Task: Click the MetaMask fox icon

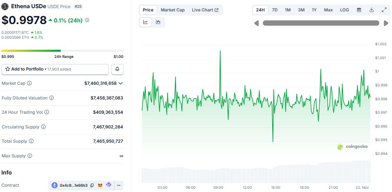Action: pyautogui.click(x=101, y=185)
